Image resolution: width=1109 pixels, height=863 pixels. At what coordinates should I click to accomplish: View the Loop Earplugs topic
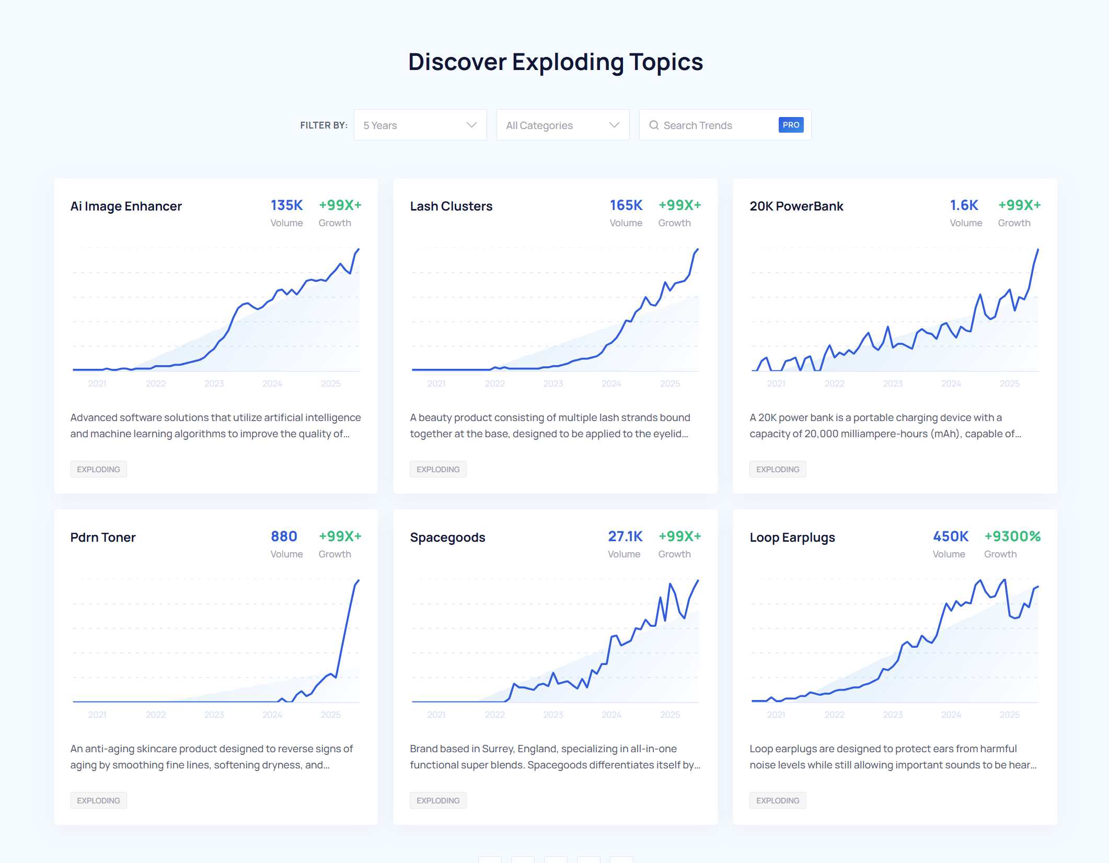click(792, 538)
